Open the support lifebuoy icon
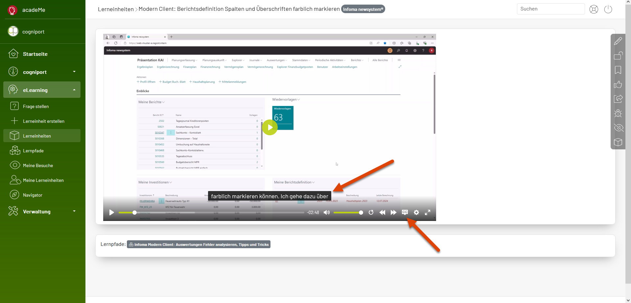The image size is (631, 303). pyautogui.click(x=594, y=9)
